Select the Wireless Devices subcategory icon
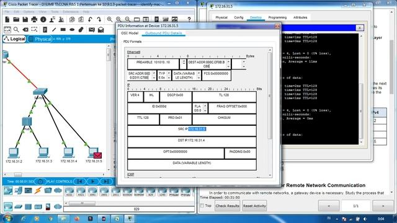397x223 pixels. click(38, 206)
